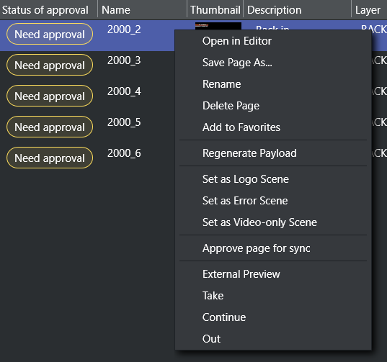387x362 pixels.
Task: Choose Continue menu entry
Action: [273, 317]
